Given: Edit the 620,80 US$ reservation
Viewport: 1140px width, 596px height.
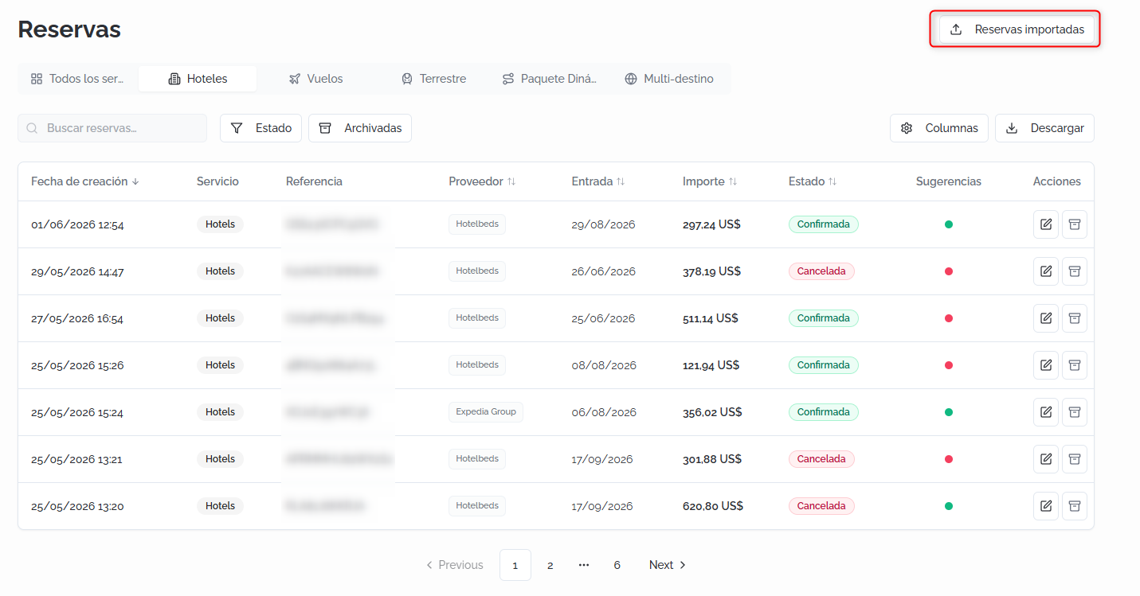Looking at the screenshot, I should coord(1046,506).
